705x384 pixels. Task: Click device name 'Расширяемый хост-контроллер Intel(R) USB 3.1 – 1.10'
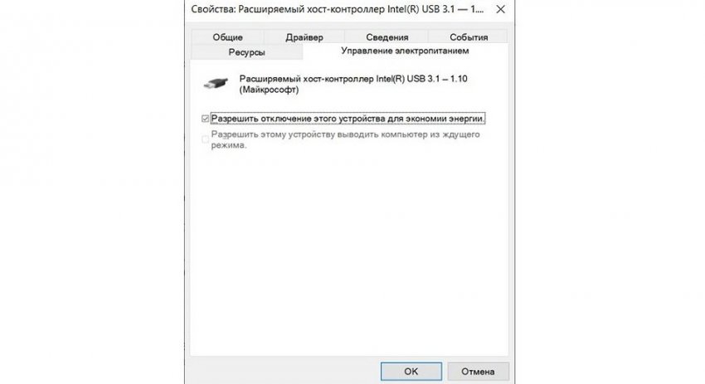click(x=353, y=79)
